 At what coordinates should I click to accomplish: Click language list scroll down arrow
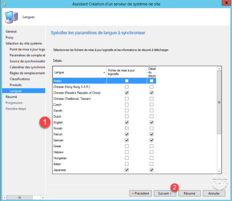[219, 171]
